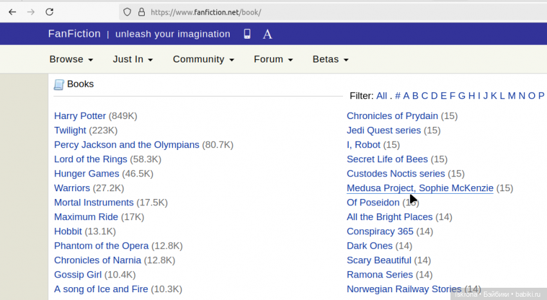Image resolution: width=547 pixels, height=300 pixels.
Task: Expand the Browse dropdown menu
Action: [71, 59]
